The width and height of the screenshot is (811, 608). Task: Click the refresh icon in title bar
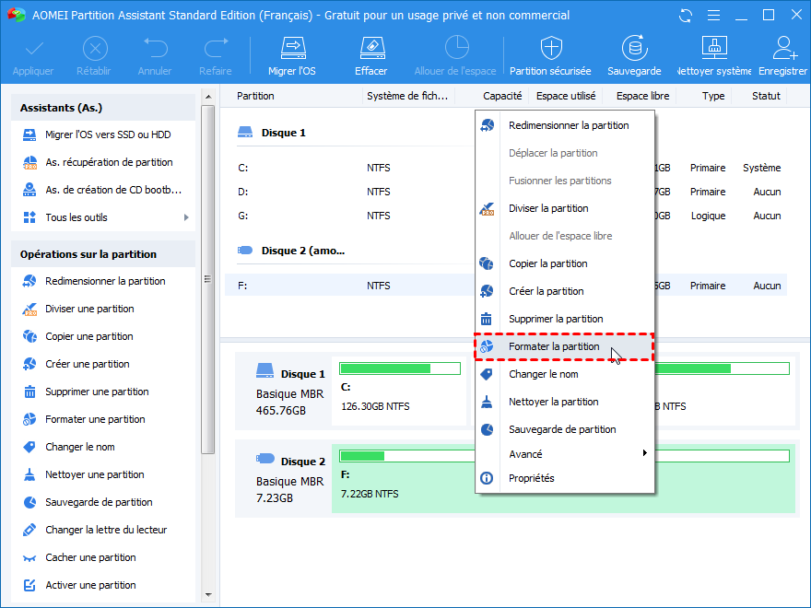click(686, 16)
